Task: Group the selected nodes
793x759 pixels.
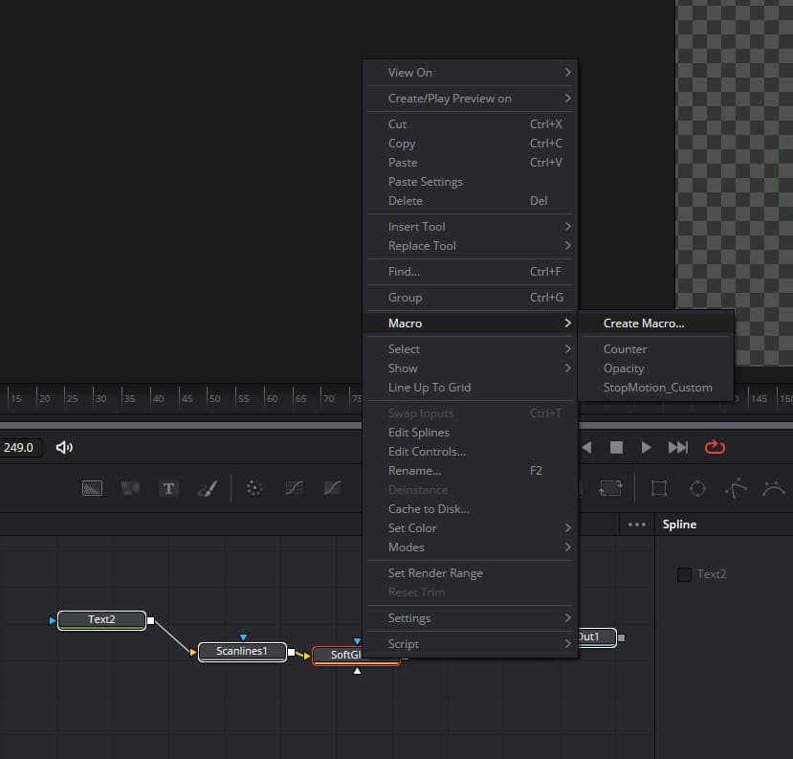Action: (471, 297)
